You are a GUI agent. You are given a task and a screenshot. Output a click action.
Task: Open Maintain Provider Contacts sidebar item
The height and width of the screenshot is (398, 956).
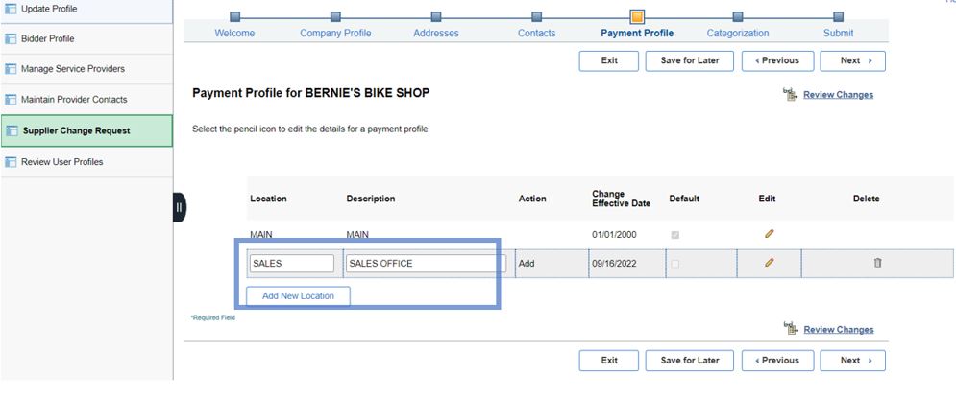coord(86,99)
